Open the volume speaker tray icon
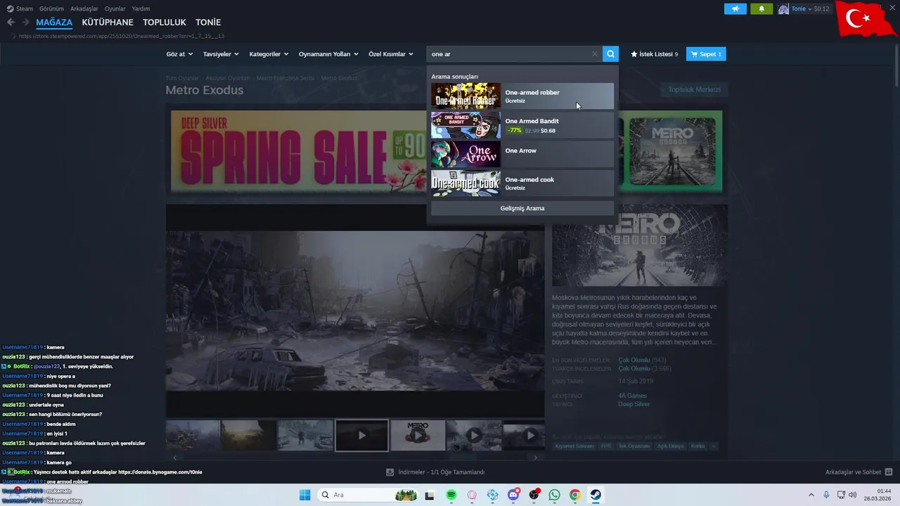The width and height of the screenshot is (900, 506). click(852, 495)
